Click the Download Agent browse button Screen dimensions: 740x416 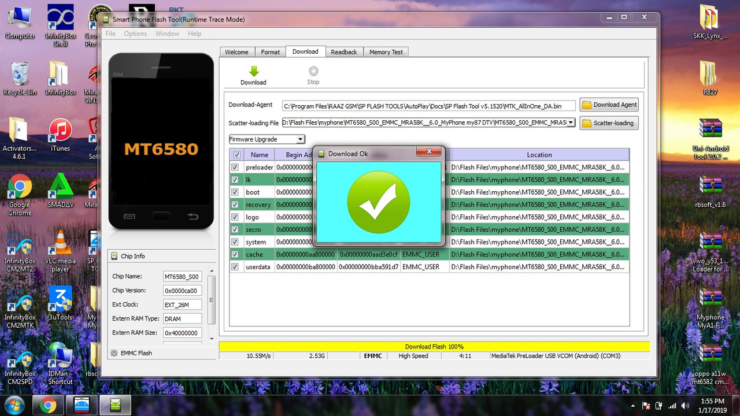[609, 105]
